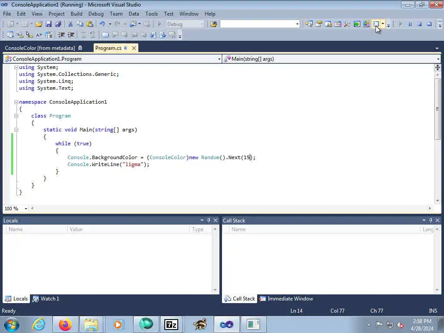Open the Properties Window toolbar icon

coord(319,24)
